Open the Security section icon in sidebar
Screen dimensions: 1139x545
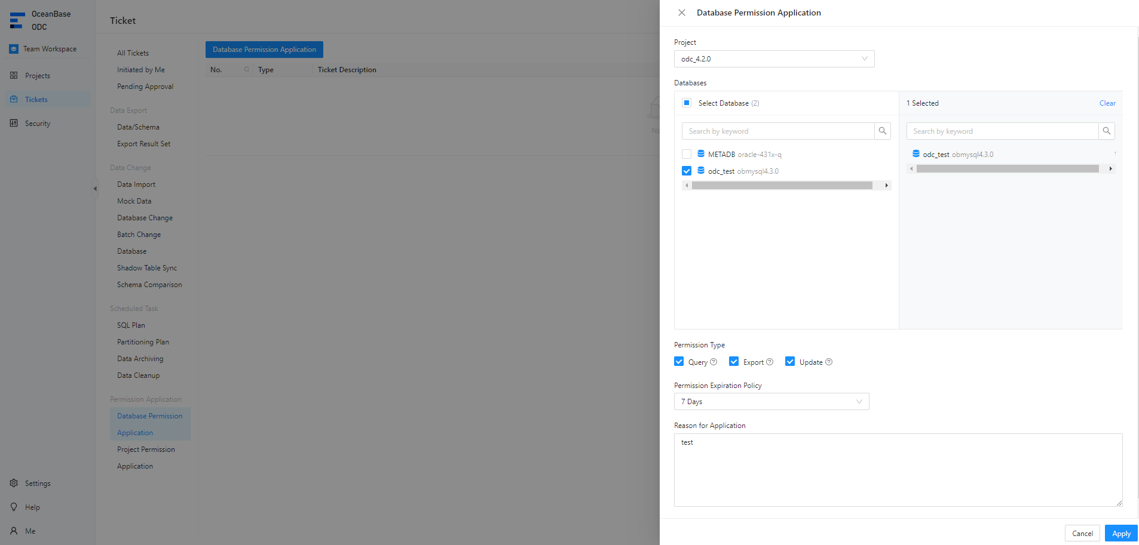point(14,124)
